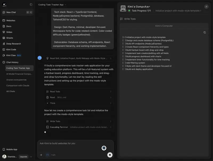Copy the todo list contents
The image size is (213, 161).
click(x=204, y=33)
